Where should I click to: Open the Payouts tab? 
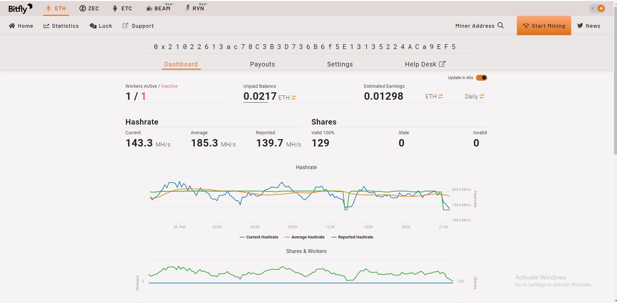tap(262, 64)
